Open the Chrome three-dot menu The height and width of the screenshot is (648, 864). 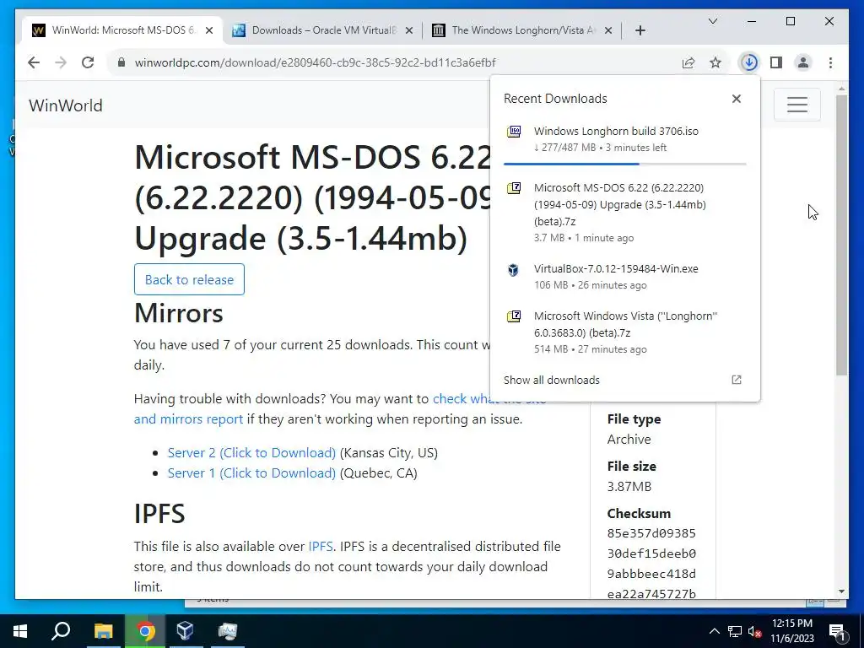tap(830, 62)
